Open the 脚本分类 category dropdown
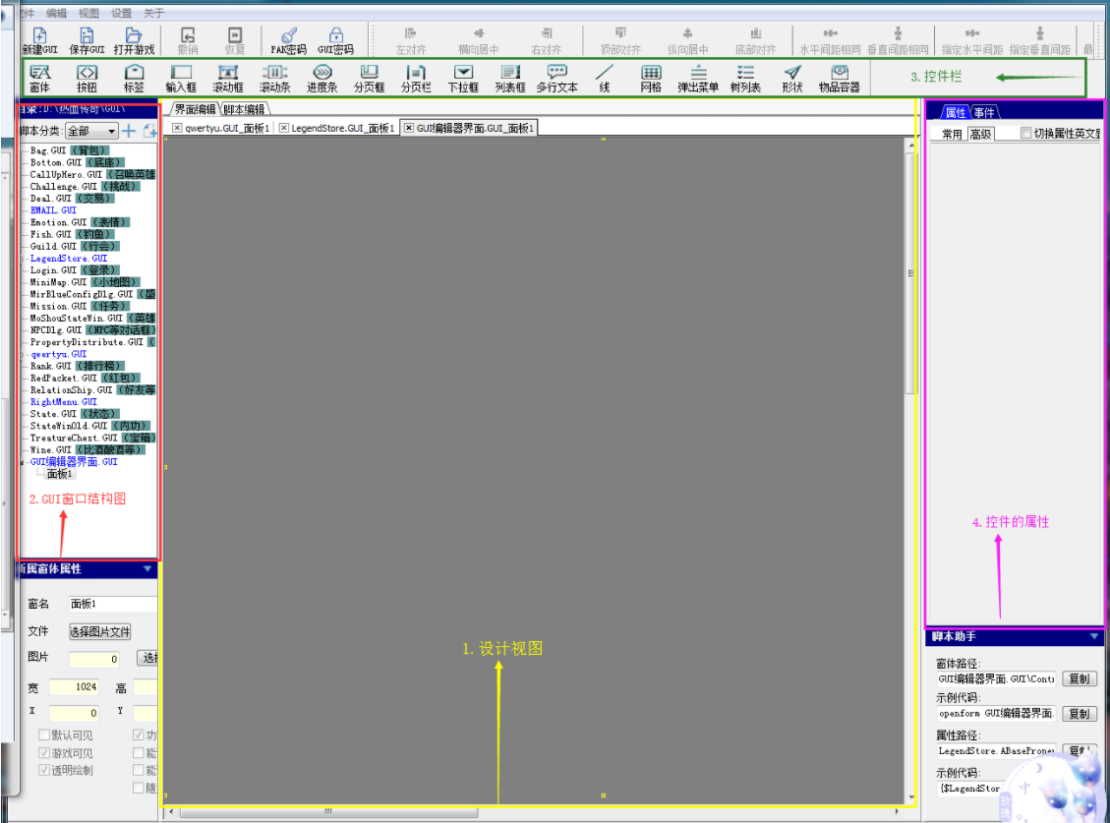 click(91, 131)
